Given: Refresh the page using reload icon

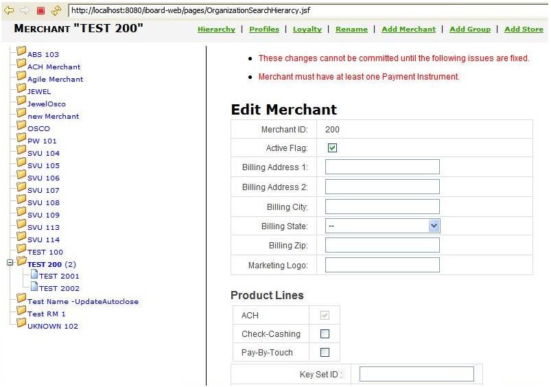Looking at the screenshot, I should coord(56,10).
